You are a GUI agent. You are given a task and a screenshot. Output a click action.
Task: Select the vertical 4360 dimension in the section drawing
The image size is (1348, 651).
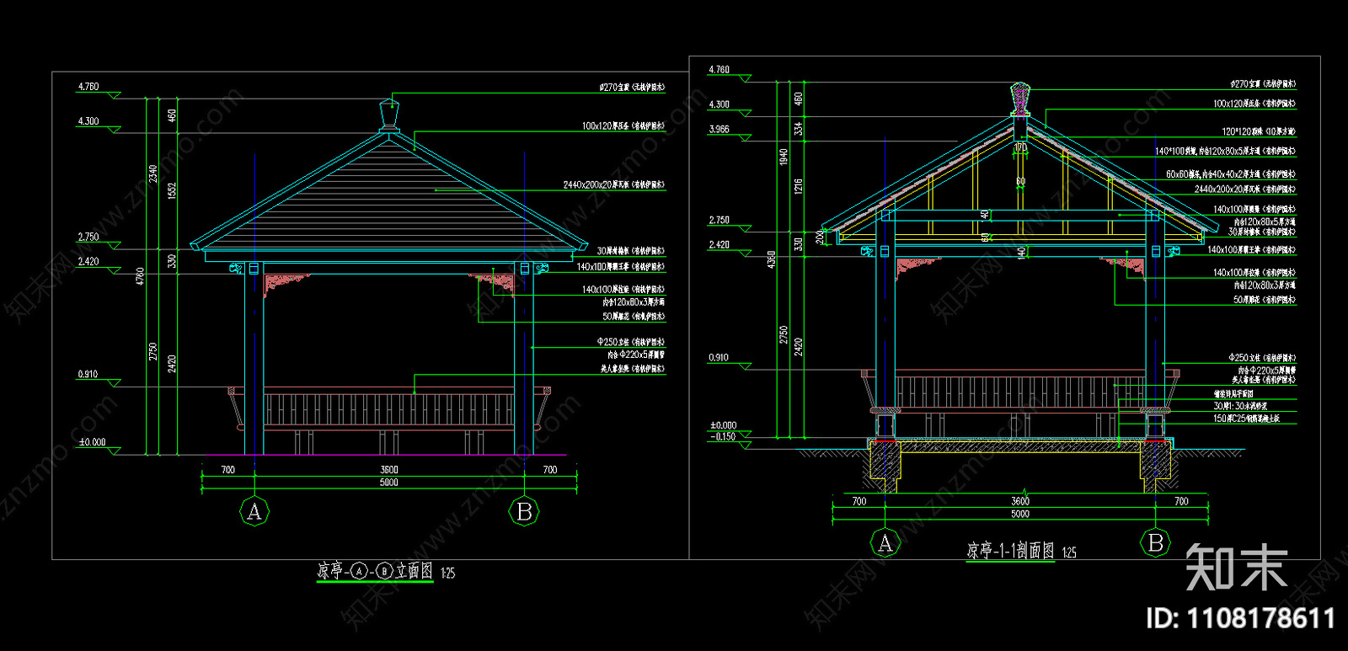click(x=770, y=259)
